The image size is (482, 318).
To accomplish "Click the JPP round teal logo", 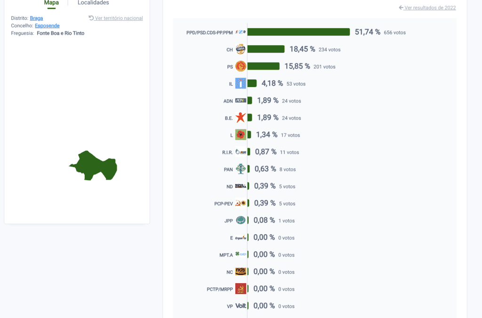I will [x=241, y=220].
